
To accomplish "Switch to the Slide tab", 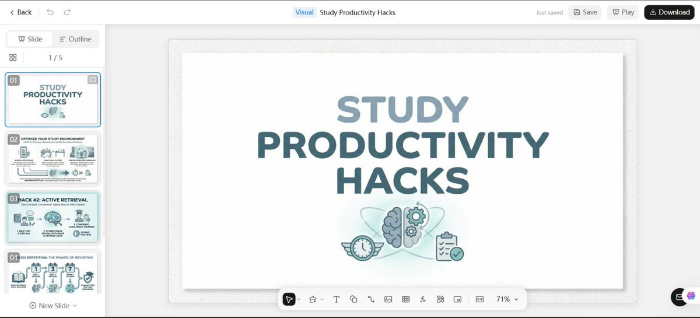I will [30, 39].
